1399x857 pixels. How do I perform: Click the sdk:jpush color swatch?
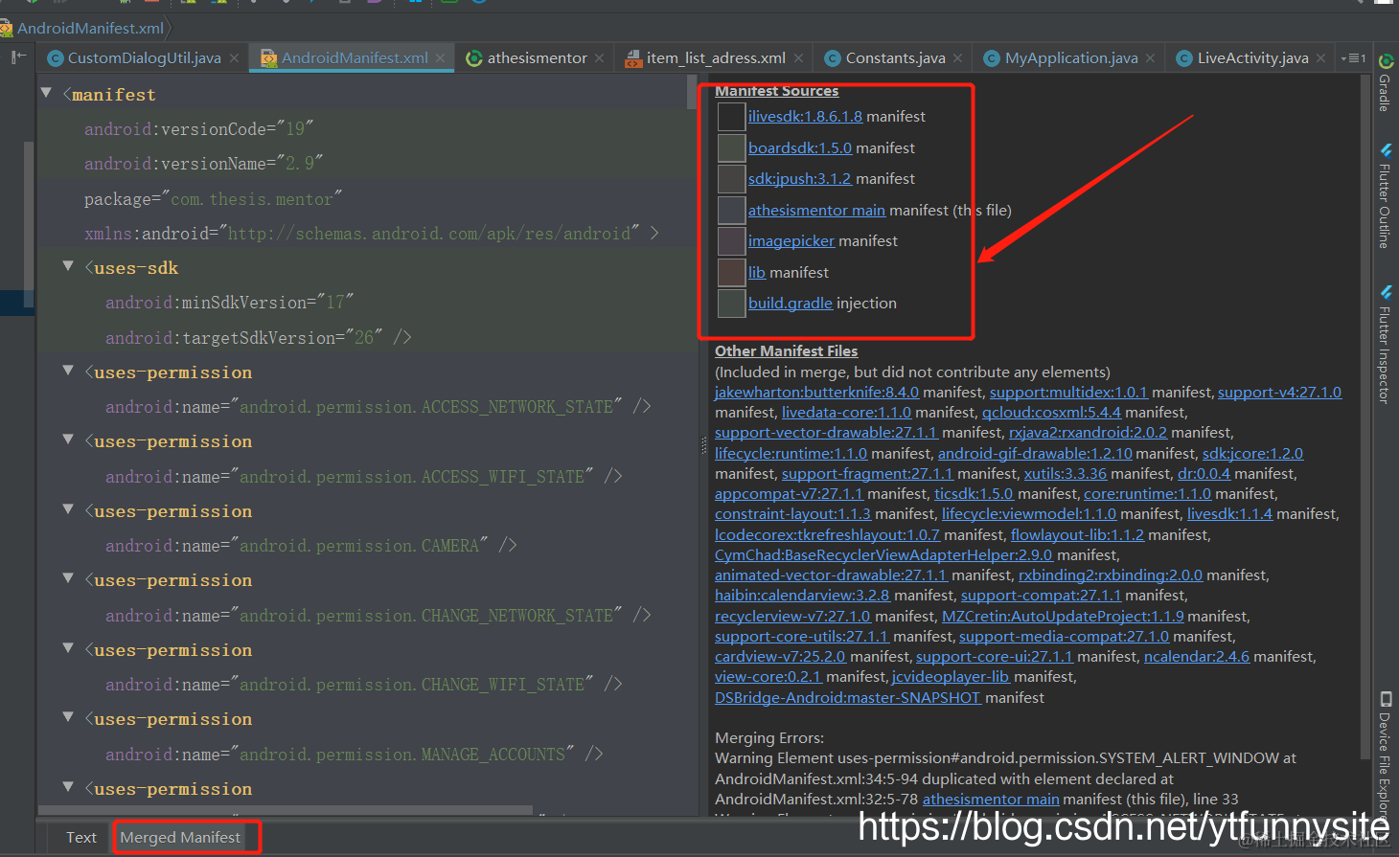(732, 178)
